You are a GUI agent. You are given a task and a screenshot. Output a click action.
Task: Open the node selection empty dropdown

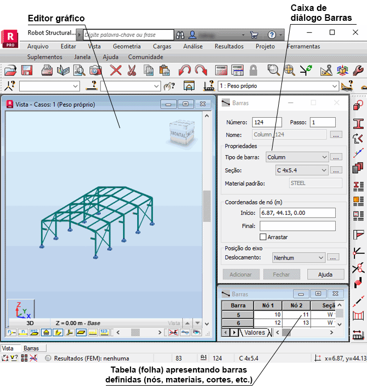49,87
